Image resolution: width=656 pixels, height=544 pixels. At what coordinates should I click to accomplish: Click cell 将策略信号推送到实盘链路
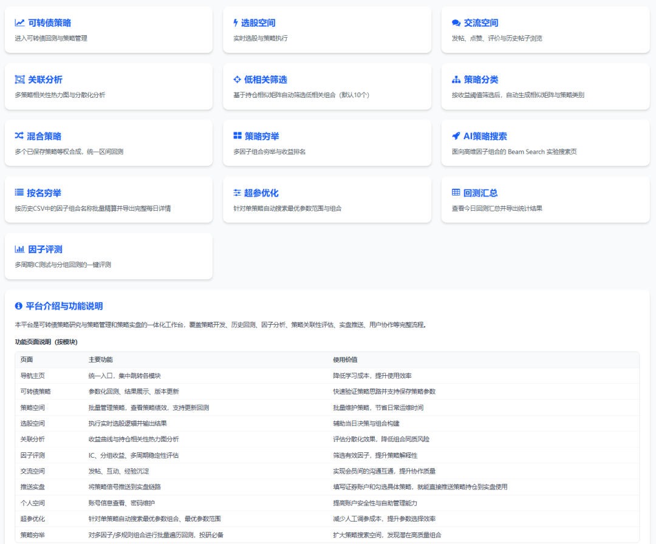[x=125, y=487]
